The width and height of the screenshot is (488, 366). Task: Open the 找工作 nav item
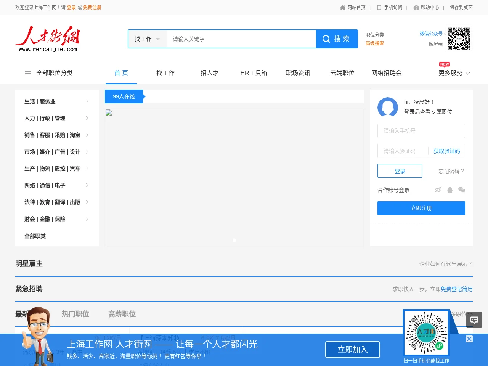coord(165,73)
